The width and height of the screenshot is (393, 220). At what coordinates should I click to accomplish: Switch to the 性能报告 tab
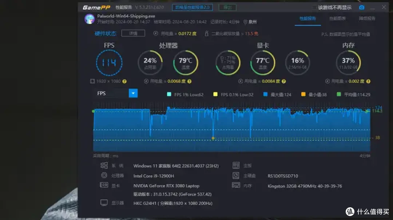[x=308, y=19]
